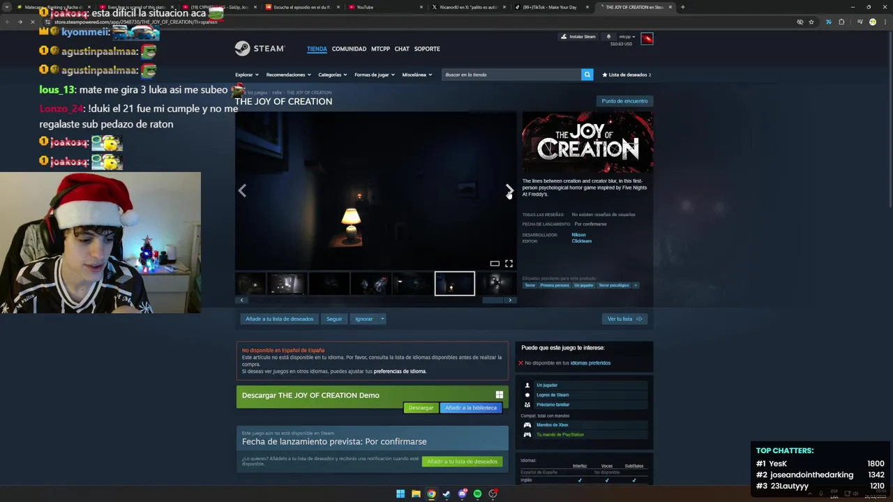Click Añadir a la biblioteca button
The height and width of the screenshot is (502, 893).
[471, 408]
